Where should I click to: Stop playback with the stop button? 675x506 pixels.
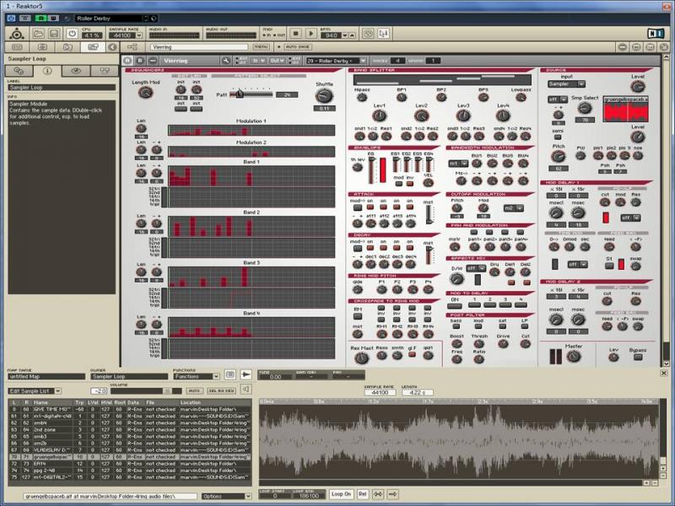coord(296,33)
